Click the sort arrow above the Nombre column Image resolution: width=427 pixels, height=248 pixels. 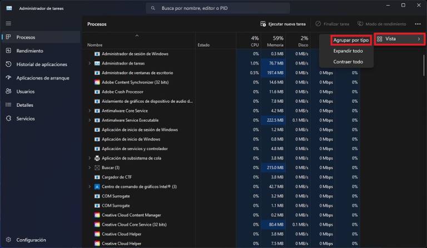(x=137, y=36)
